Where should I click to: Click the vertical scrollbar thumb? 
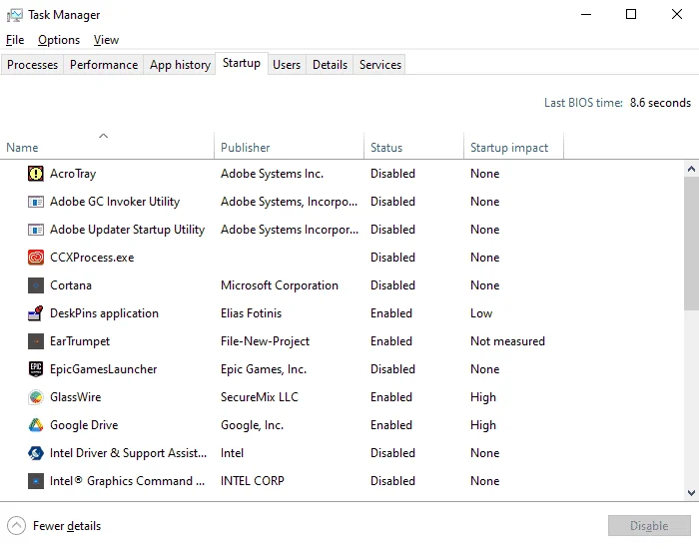click(x=691, y=244)
